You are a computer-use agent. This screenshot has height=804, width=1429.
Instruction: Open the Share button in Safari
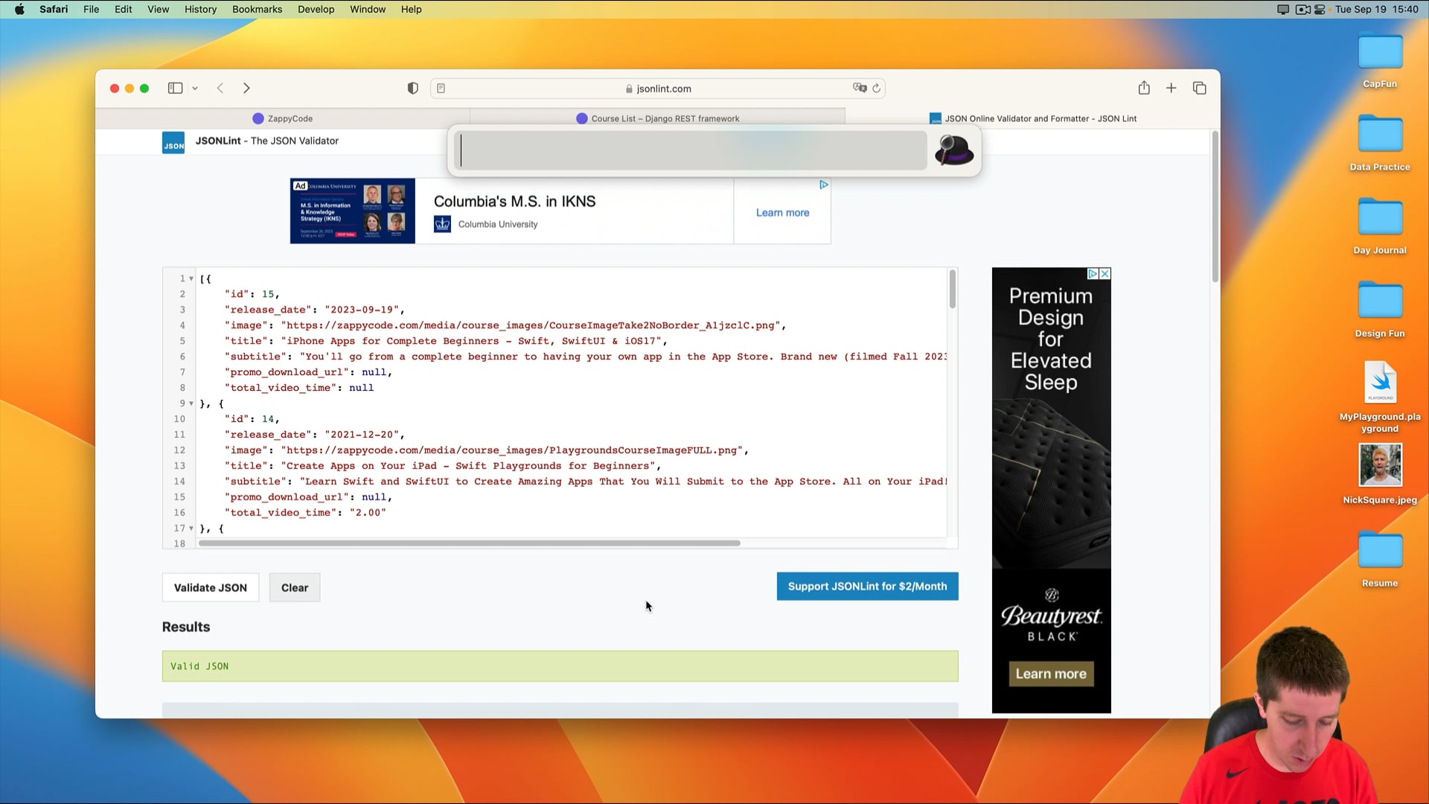click(x=1144, y=88)
